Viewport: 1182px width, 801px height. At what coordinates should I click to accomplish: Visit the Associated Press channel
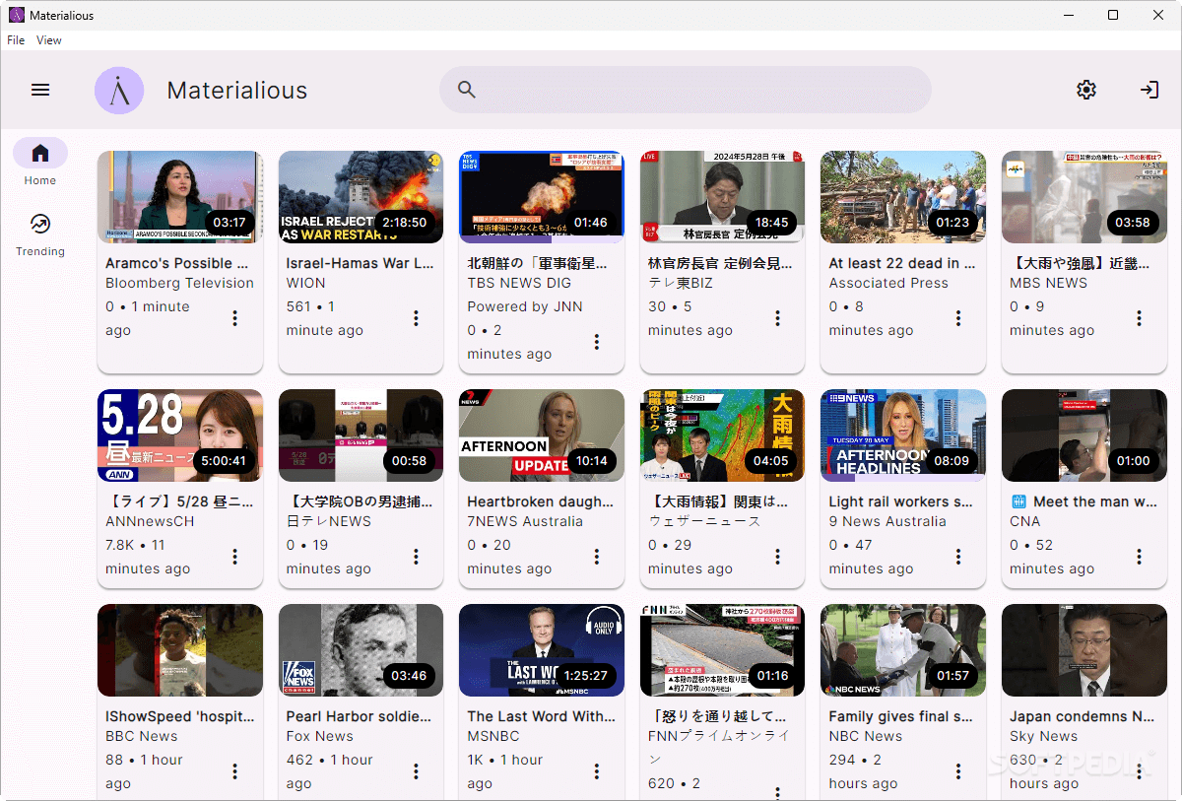888,283
